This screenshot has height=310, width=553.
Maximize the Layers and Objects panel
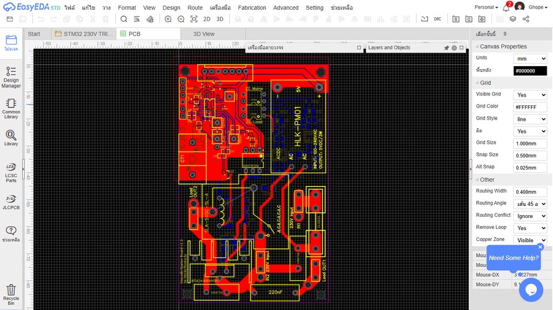461,48
